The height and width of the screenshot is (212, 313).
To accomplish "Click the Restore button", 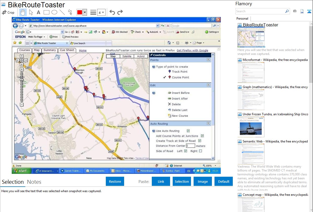I will 115,181.
